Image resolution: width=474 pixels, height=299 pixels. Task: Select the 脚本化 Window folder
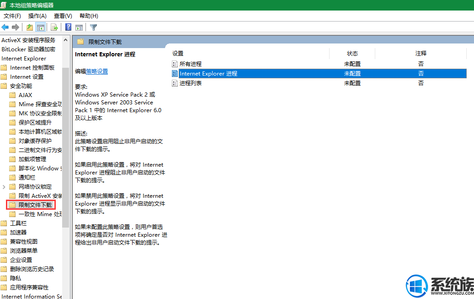pyautogui.click(x=36, y=169)
